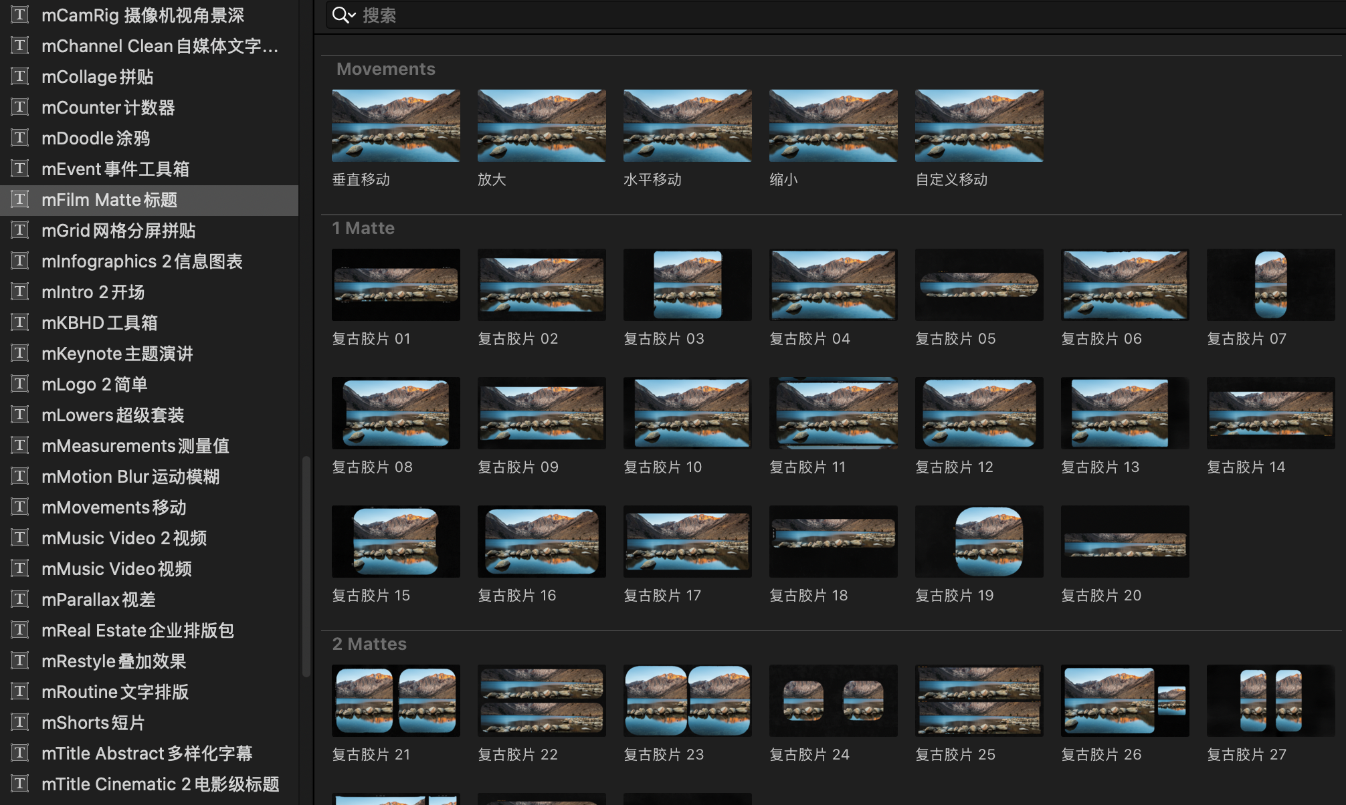This screenshot has width=1346, height=805.
Task: Choose the 缩小 movement thumbnail
Action: pos(834,126)
